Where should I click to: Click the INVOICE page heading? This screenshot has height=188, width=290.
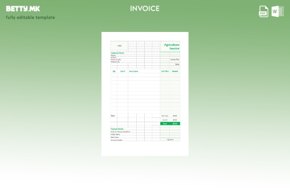click(145, 8)
